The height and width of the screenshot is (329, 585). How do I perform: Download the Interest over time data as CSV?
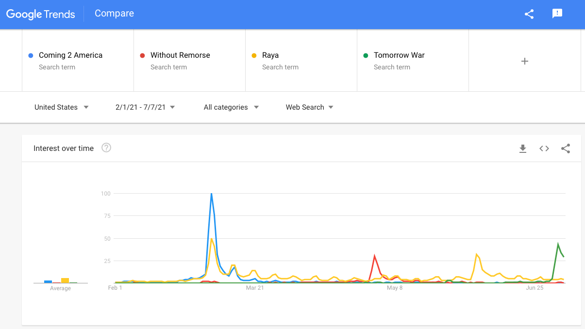pos(523,148)
